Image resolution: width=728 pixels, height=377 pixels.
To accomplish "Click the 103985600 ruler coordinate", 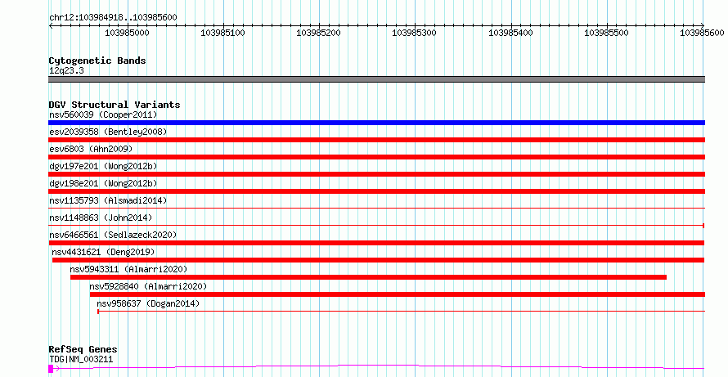I will click(x=702, y=33).
